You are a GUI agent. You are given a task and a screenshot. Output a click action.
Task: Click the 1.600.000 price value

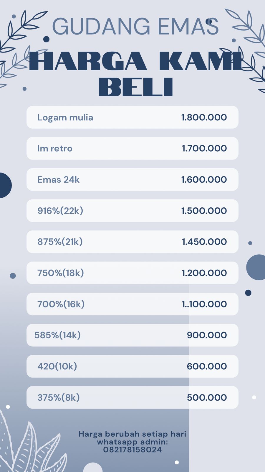[x=204, y=180]
